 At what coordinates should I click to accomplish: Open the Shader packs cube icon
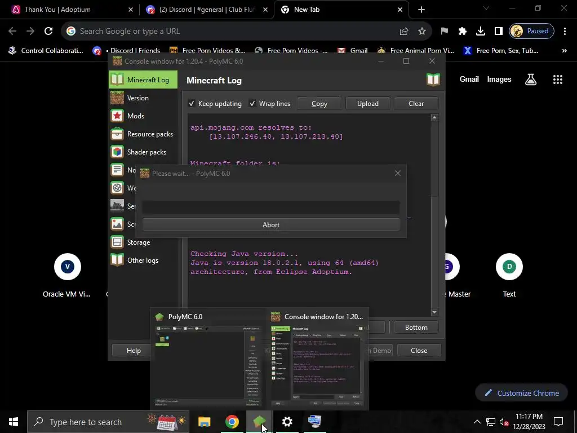(x=117, y=152)
